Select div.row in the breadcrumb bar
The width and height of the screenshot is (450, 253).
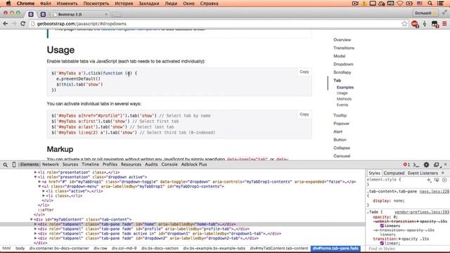coord(100,248)
